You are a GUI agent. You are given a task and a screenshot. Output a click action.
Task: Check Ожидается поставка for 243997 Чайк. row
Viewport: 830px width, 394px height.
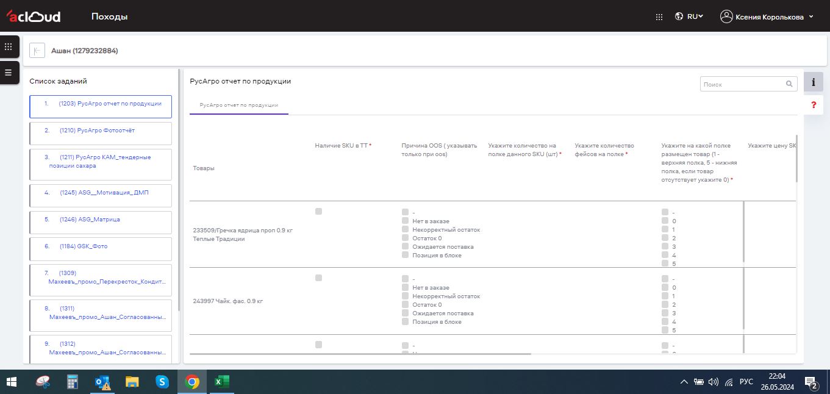(x=405, y=313)
